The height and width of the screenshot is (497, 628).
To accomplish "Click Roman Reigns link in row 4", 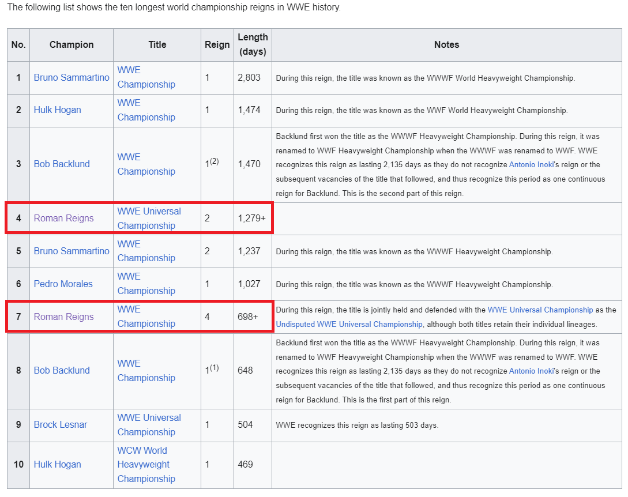I will tap(63, 218).
